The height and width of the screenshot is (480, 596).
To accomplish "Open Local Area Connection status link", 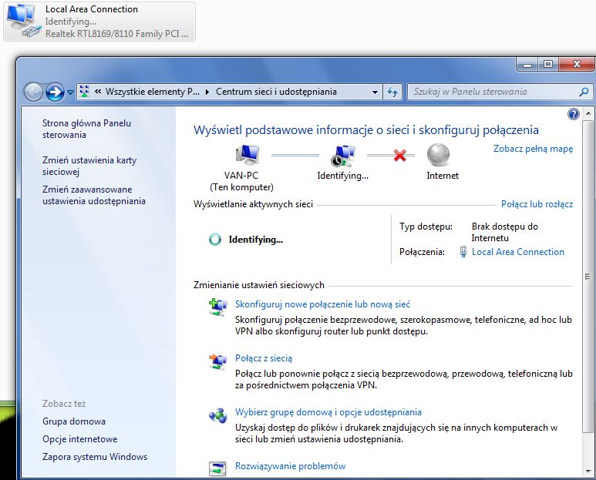I will click(517, 252).
